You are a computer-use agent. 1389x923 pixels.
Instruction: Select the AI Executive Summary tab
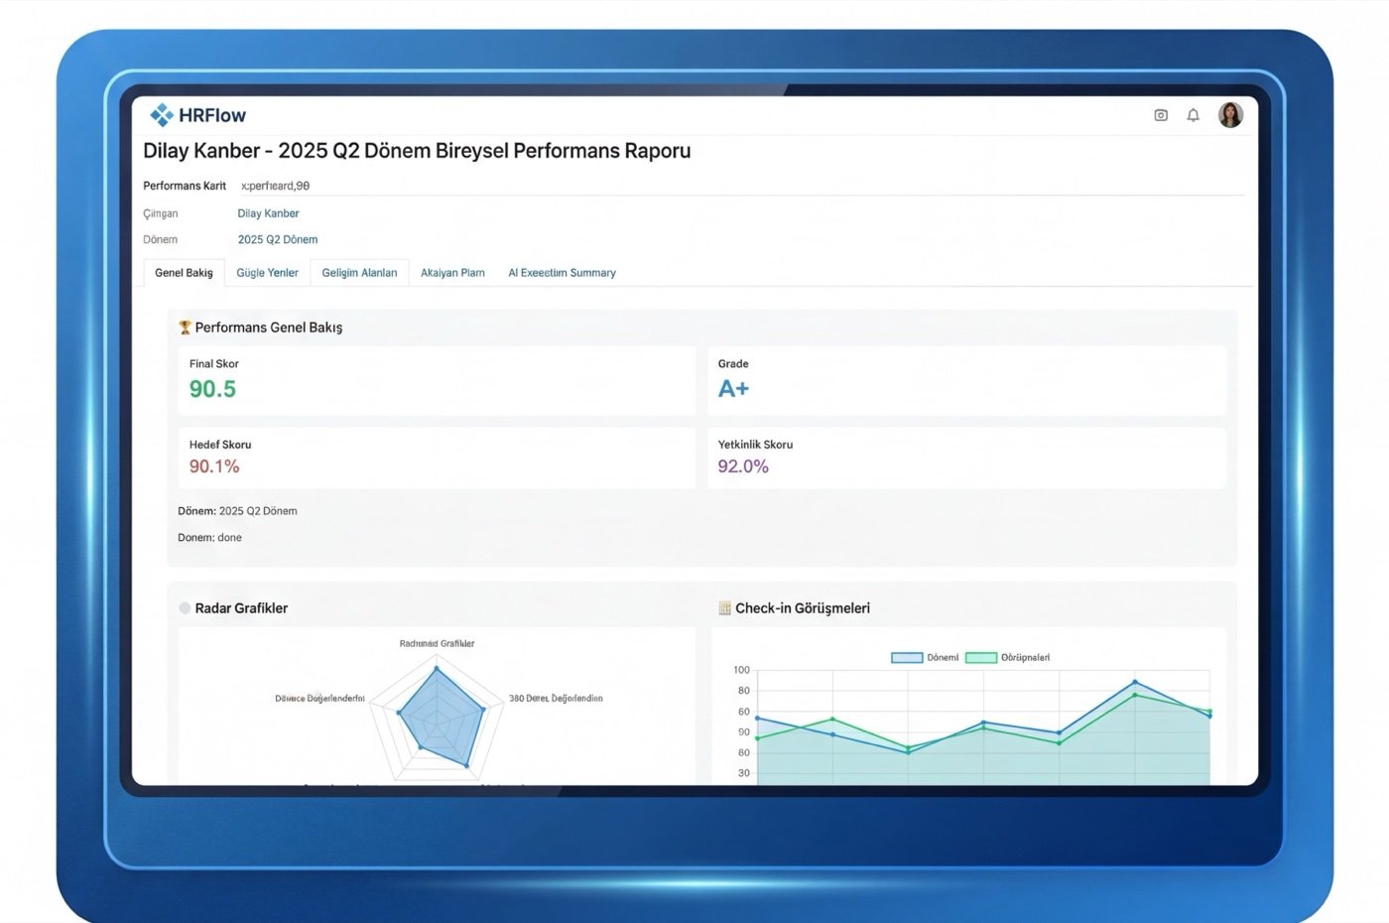coord(562,273)
